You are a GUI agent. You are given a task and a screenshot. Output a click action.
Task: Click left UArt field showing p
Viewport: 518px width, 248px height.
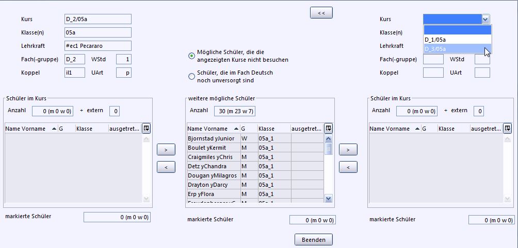pyautogui.click(x=123, y=73)
